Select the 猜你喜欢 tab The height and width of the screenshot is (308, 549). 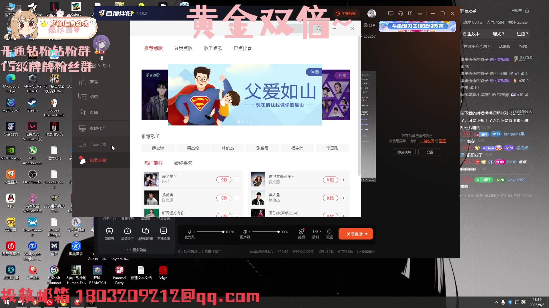(183, 163)
